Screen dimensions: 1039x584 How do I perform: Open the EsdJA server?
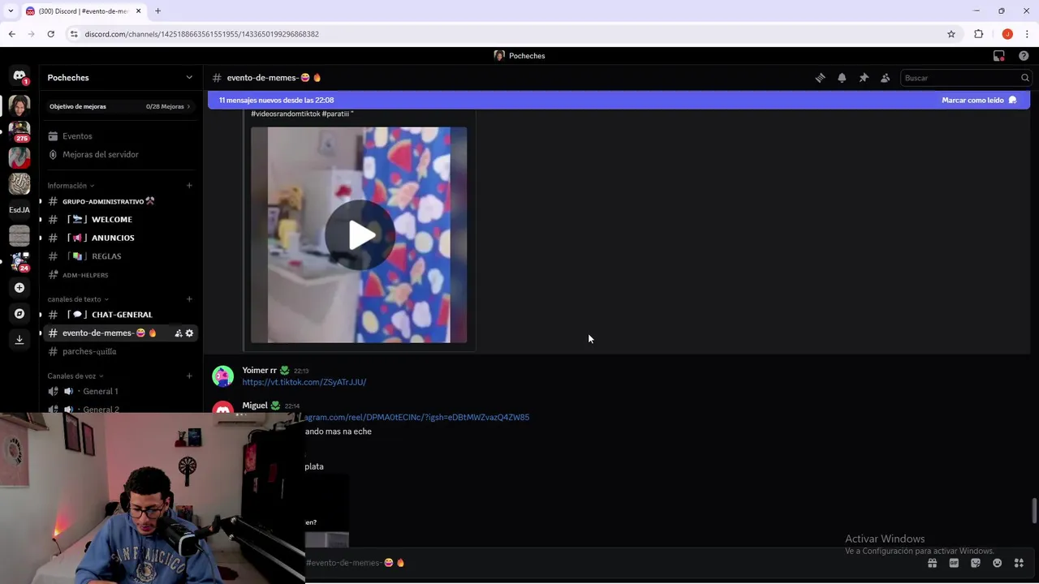pos(19,209)
